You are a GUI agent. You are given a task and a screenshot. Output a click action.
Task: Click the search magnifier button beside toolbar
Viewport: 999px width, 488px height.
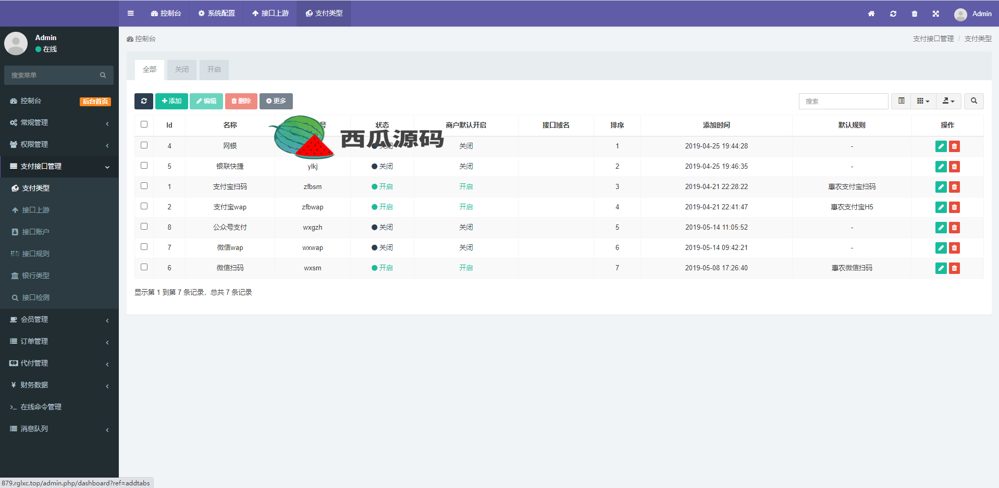(x=973, y=101)
